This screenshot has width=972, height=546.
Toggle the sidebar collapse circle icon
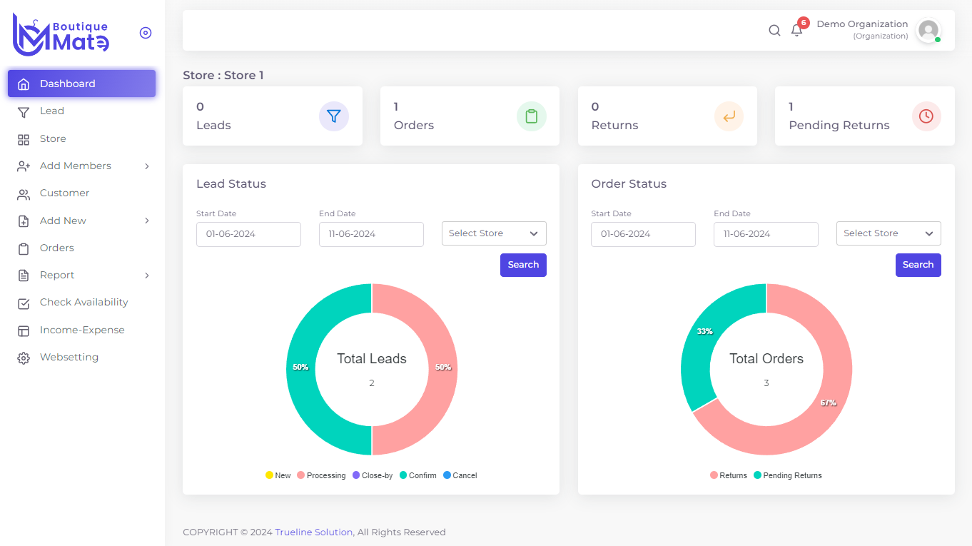[146, 33]
